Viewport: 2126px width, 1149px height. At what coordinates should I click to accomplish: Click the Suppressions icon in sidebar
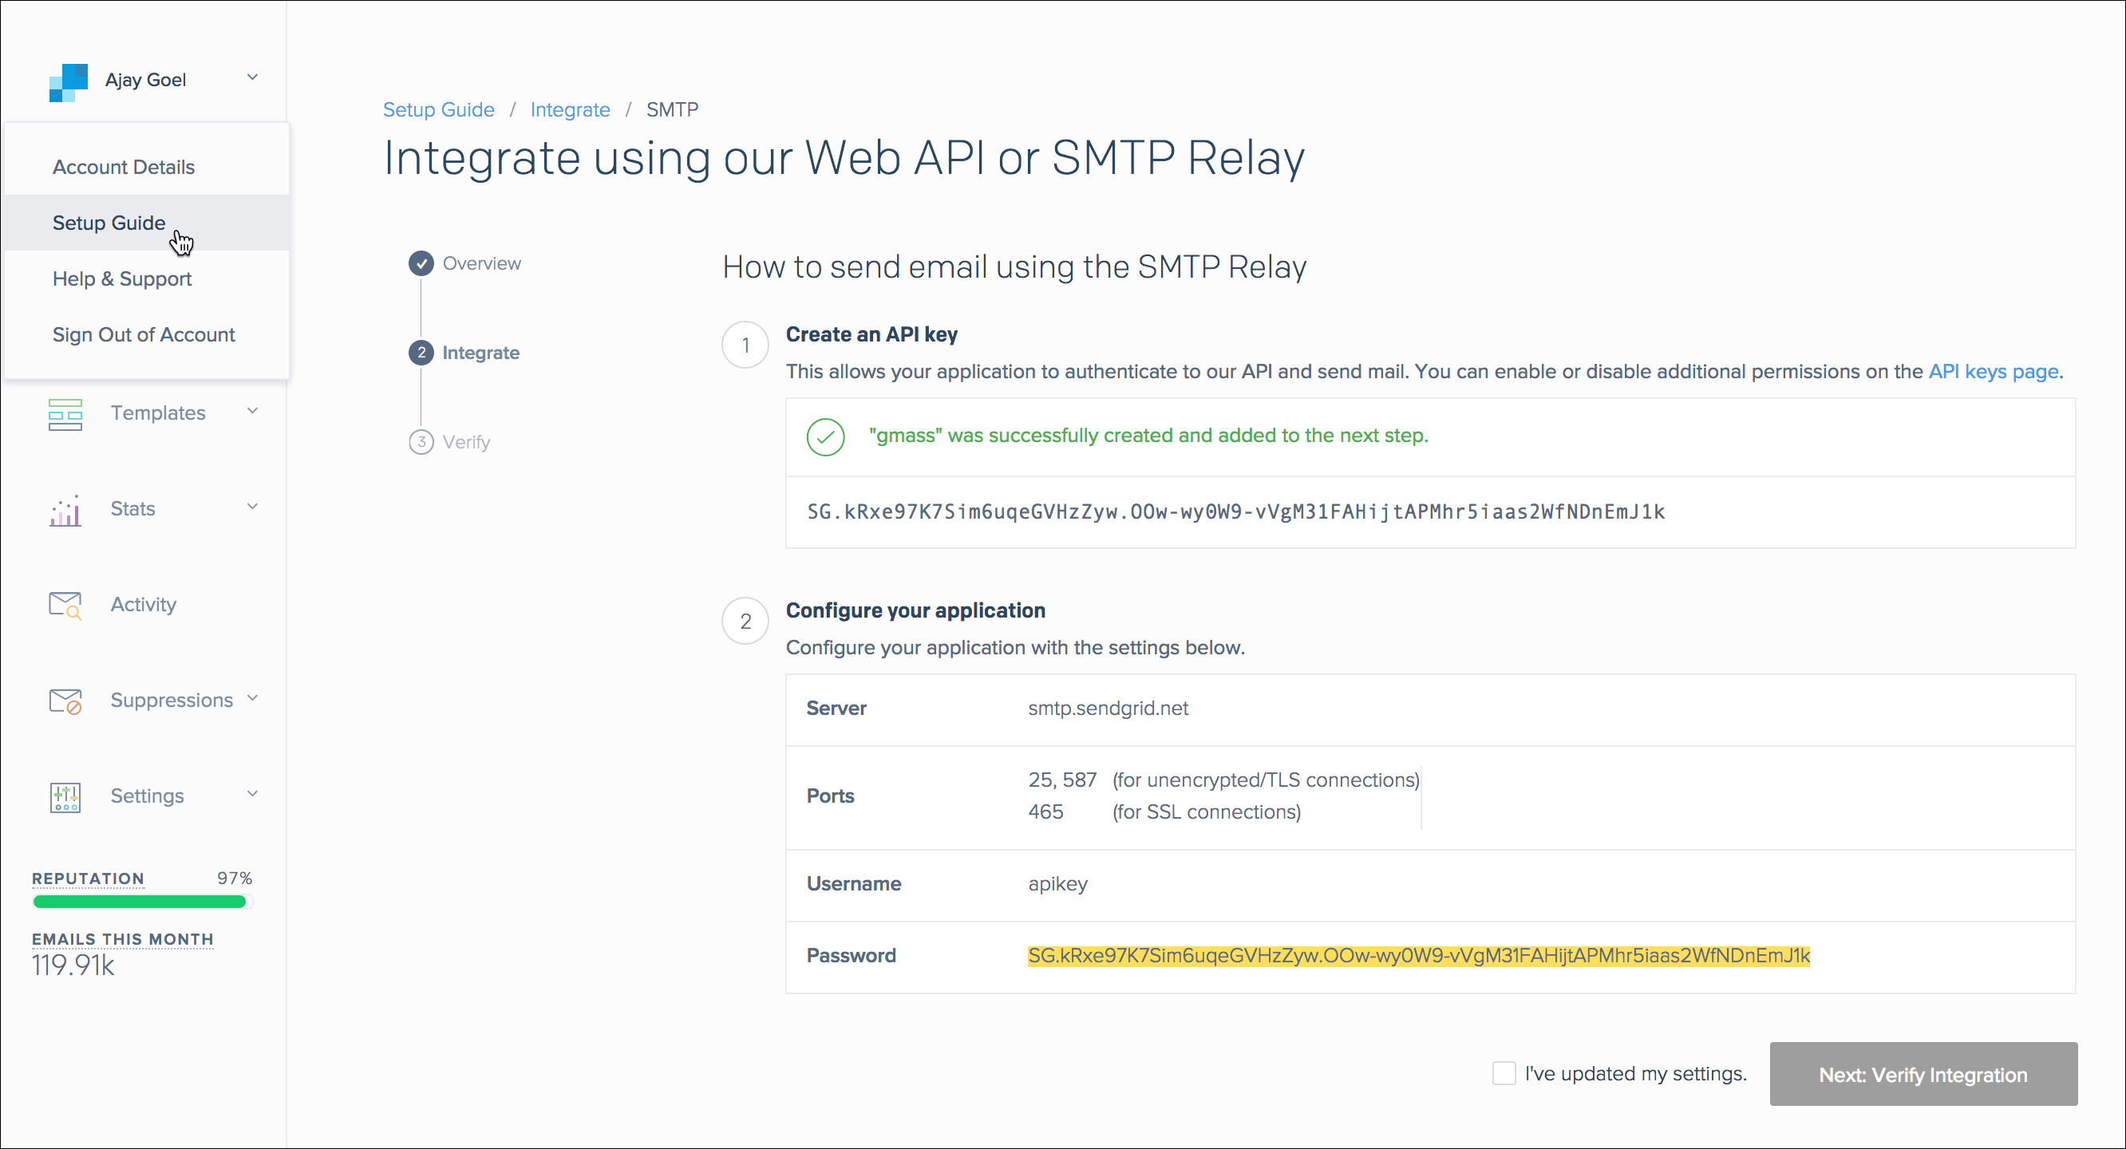coord(65,699)
